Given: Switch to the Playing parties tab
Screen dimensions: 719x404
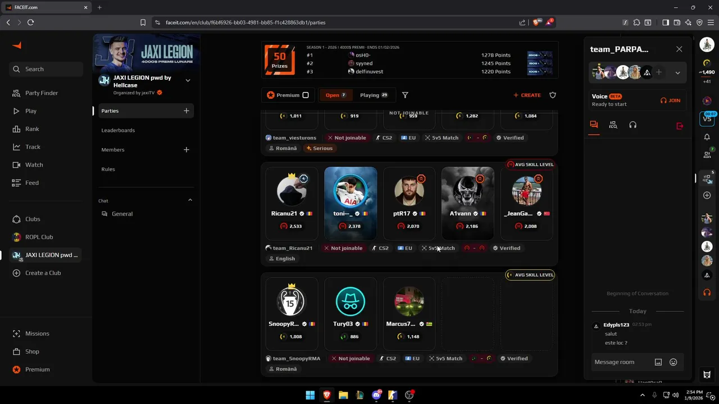Looking at the screenshot, I should pyautogui.click(x=374, y=95).
